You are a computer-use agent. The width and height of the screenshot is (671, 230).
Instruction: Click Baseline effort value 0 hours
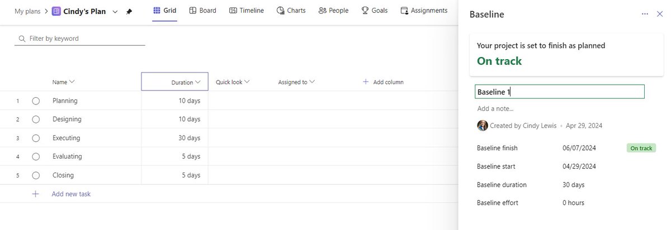pos(574,203)
